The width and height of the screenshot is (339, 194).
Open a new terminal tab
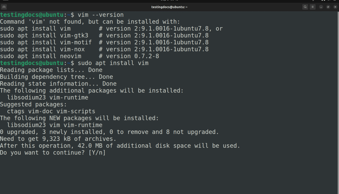tap(4, 7)
